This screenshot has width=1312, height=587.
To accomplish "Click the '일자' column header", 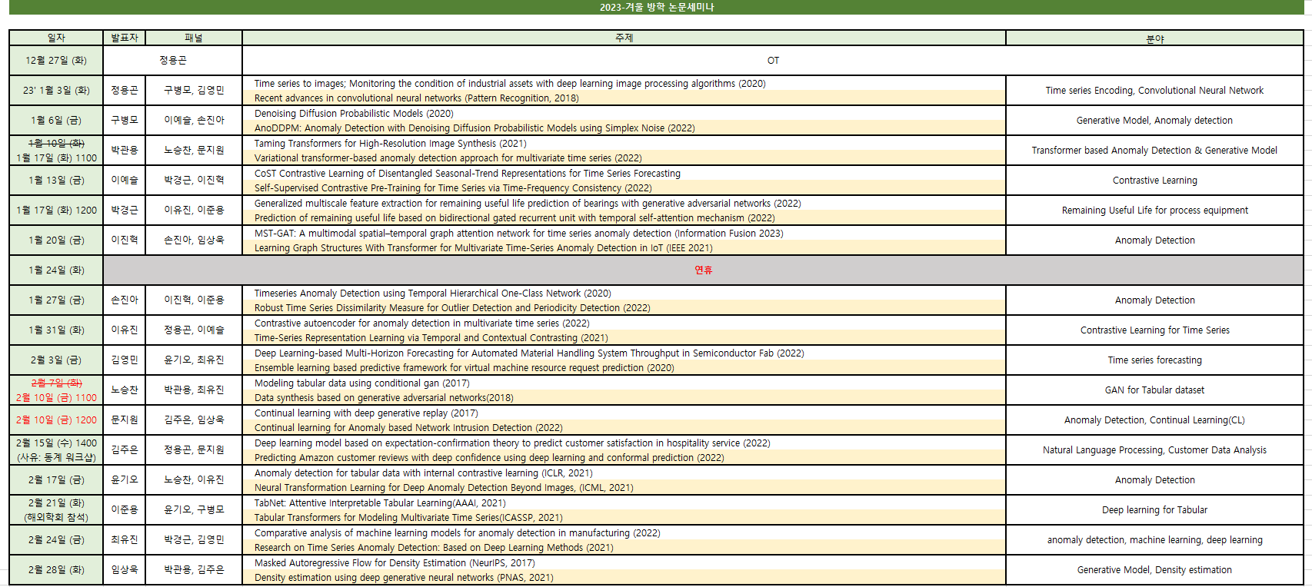I will [x=56, y=38].
